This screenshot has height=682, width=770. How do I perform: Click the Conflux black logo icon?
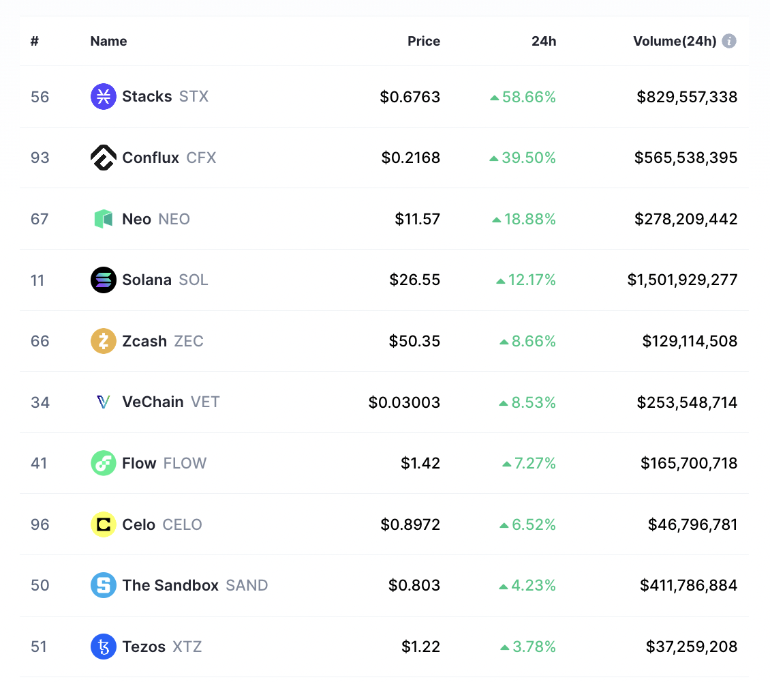[x=103, y=158]
